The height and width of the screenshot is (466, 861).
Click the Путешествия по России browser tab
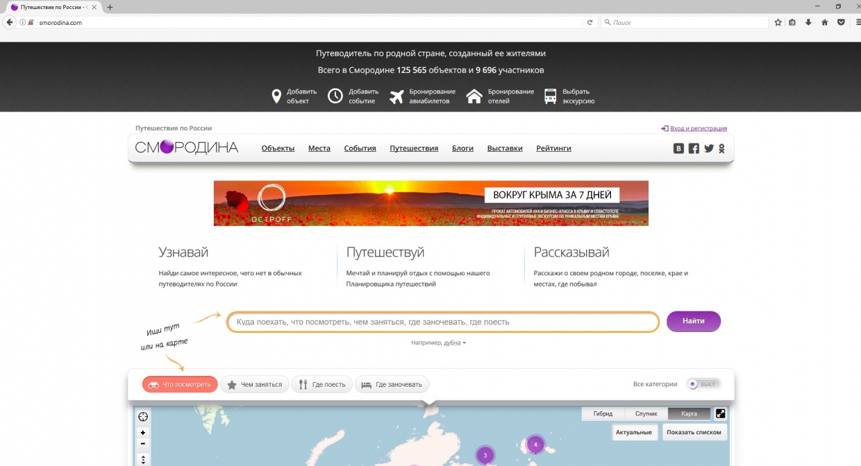point(52,7)
